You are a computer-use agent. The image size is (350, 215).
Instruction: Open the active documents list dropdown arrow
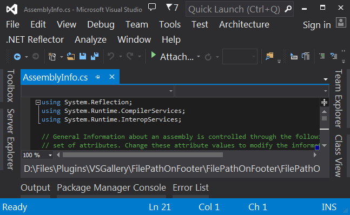[x=326, y=79]
